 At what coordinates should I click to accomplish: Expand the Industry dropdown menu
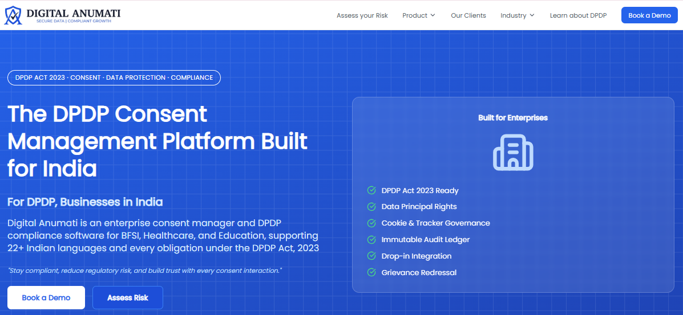tap(518, 15)
